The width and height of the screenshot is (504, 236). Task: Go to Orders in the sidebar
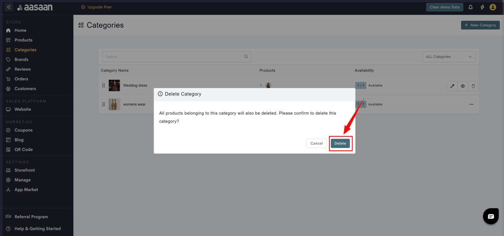(x=21, y=79)
